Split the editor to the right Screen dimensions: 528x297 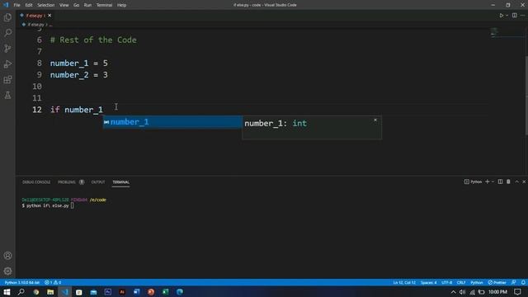515,16
